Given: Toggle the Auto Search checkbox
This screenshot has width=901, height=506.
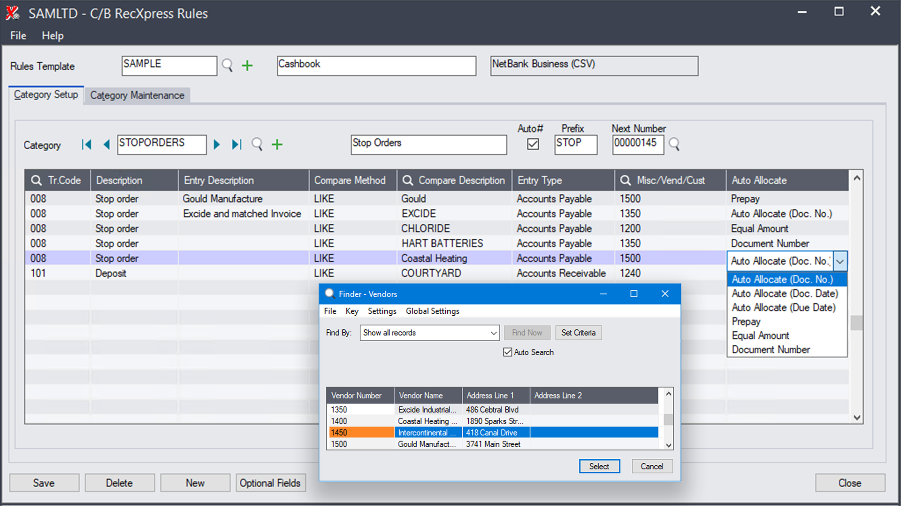Looking at the screenshot, I should coord(507,352).
